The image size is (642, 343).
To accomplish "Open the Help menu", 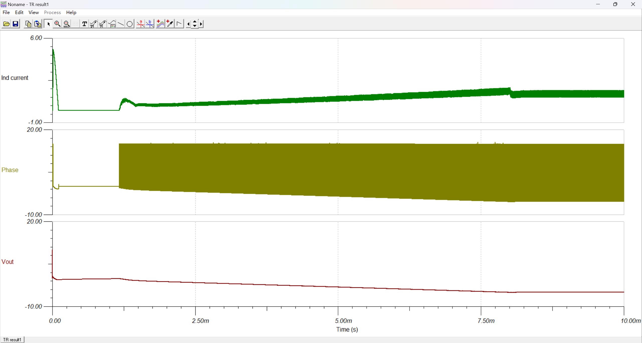I will coord(71,12).
